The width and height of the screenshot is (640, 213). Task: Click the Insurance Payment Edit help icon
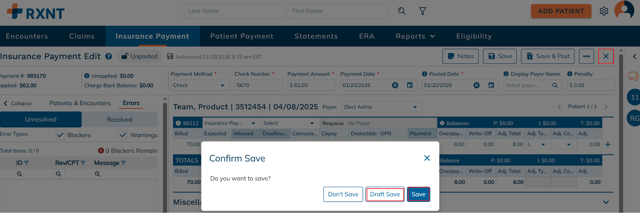pos(108,57)
